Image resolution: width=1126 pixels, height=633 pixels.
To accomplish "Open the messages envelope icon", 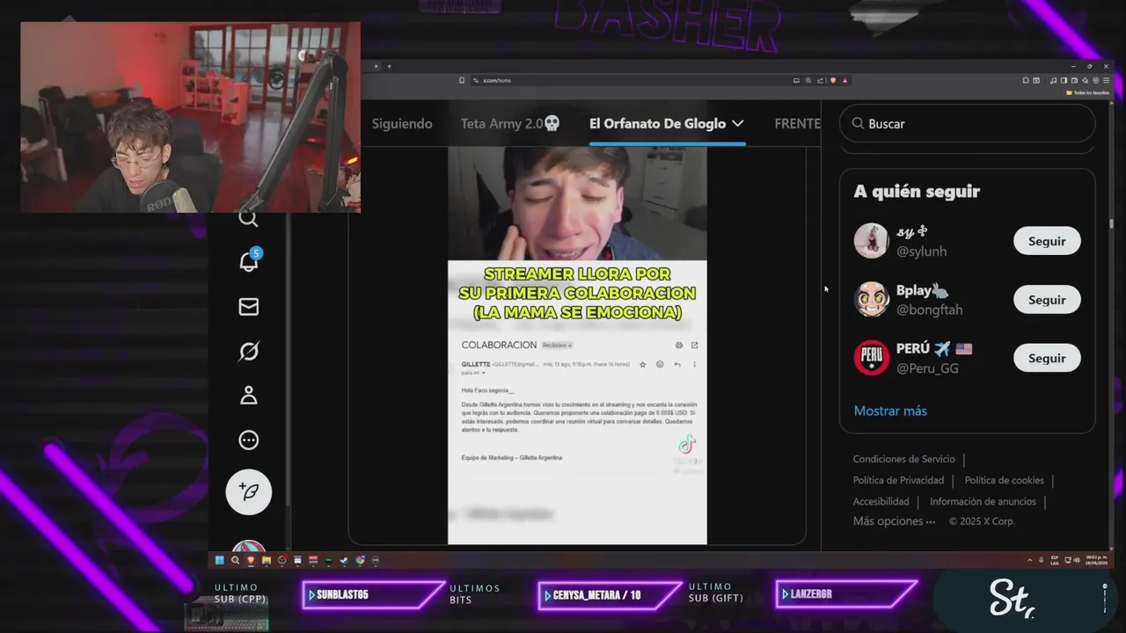I will pyautogui.click(x=249, y=307).
